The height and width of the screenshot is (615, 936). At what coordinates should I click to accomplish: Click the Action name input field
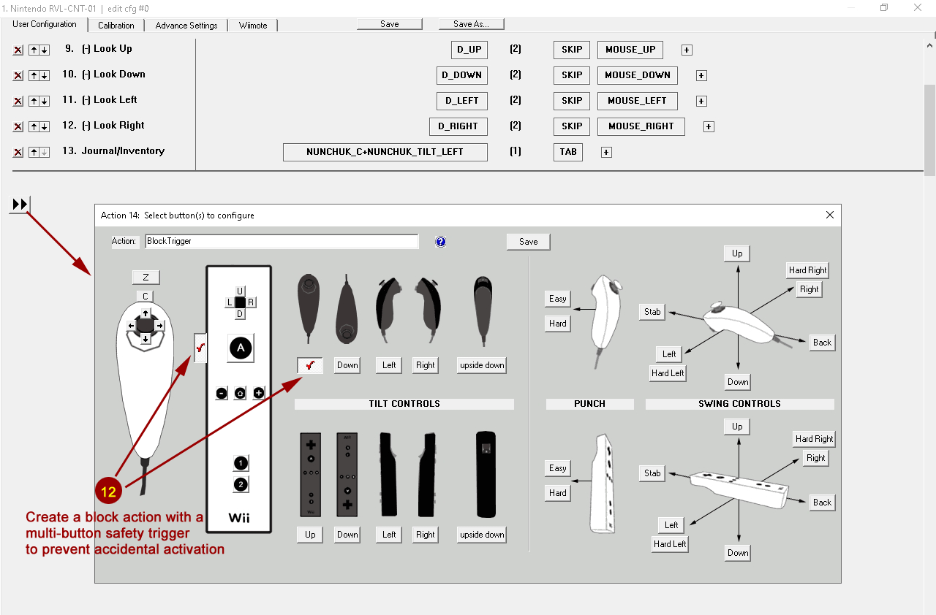(282, 241)
